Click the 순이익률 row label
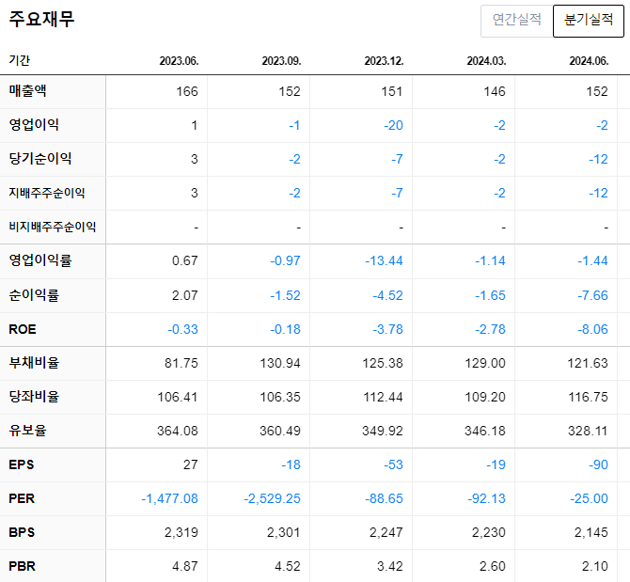 [x=34, y=295]
